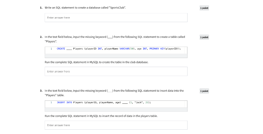The height and width of the screenshot is (134, 263).
Task: Click the 1 point badge beside question 2
Action: [x=204, y=37]
